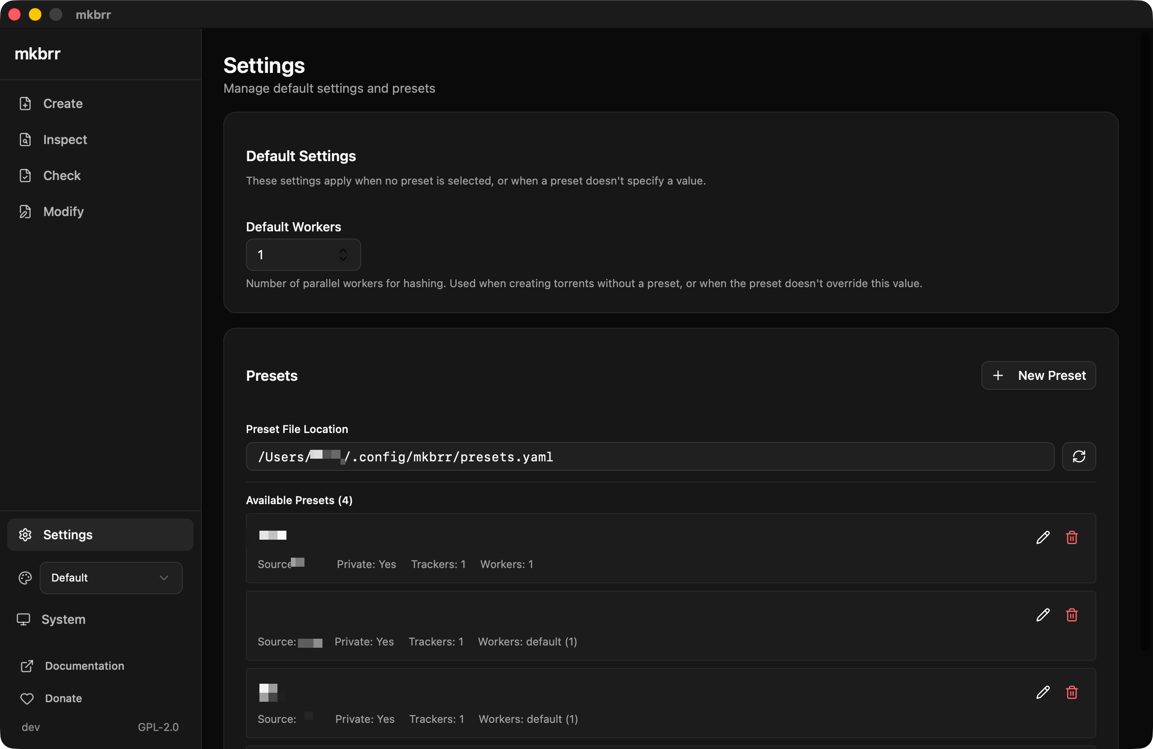Screen dimensions: 1153x749
Task: Open the Modify page
Action: coord(100,212)
